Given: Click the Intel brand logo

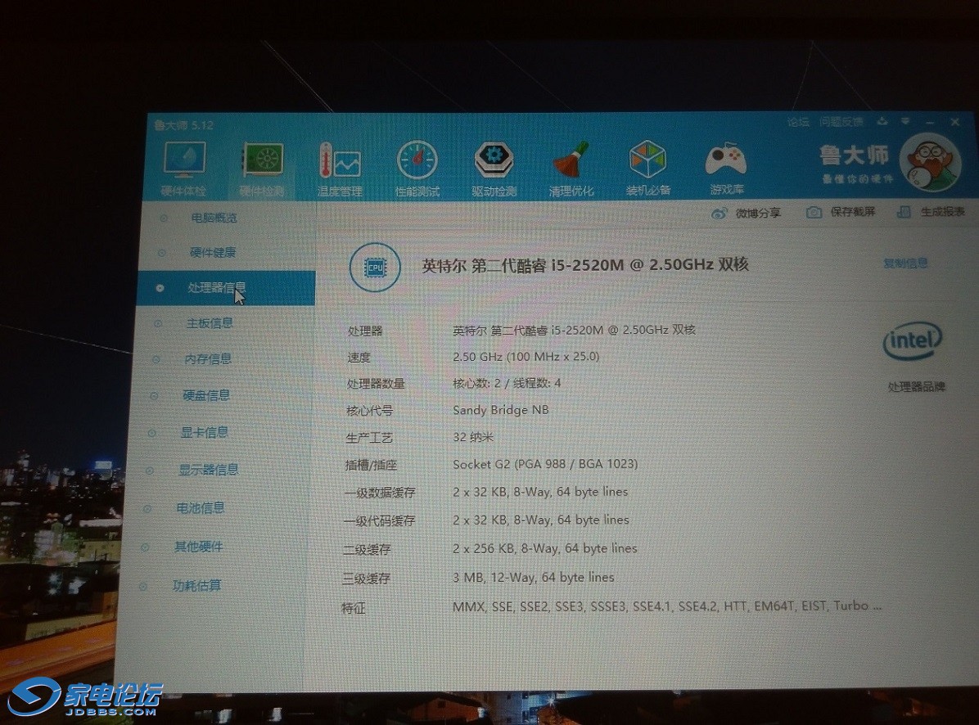Looking at the screenshot, I should (912, 340).
